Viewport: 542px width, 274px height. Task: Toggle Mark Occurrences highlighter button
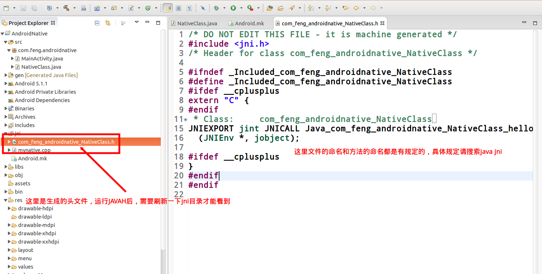(x=168, y=8)
